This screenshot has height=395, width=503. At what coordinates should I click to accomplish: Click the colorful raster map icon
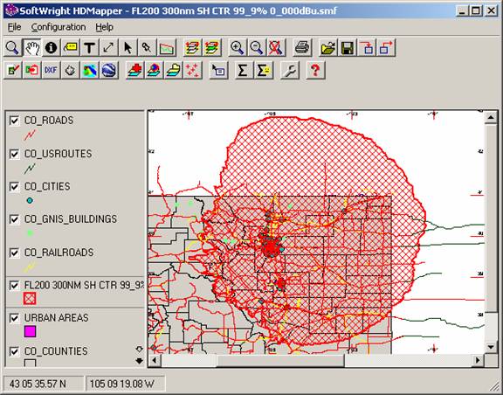[x=89, y=70]
